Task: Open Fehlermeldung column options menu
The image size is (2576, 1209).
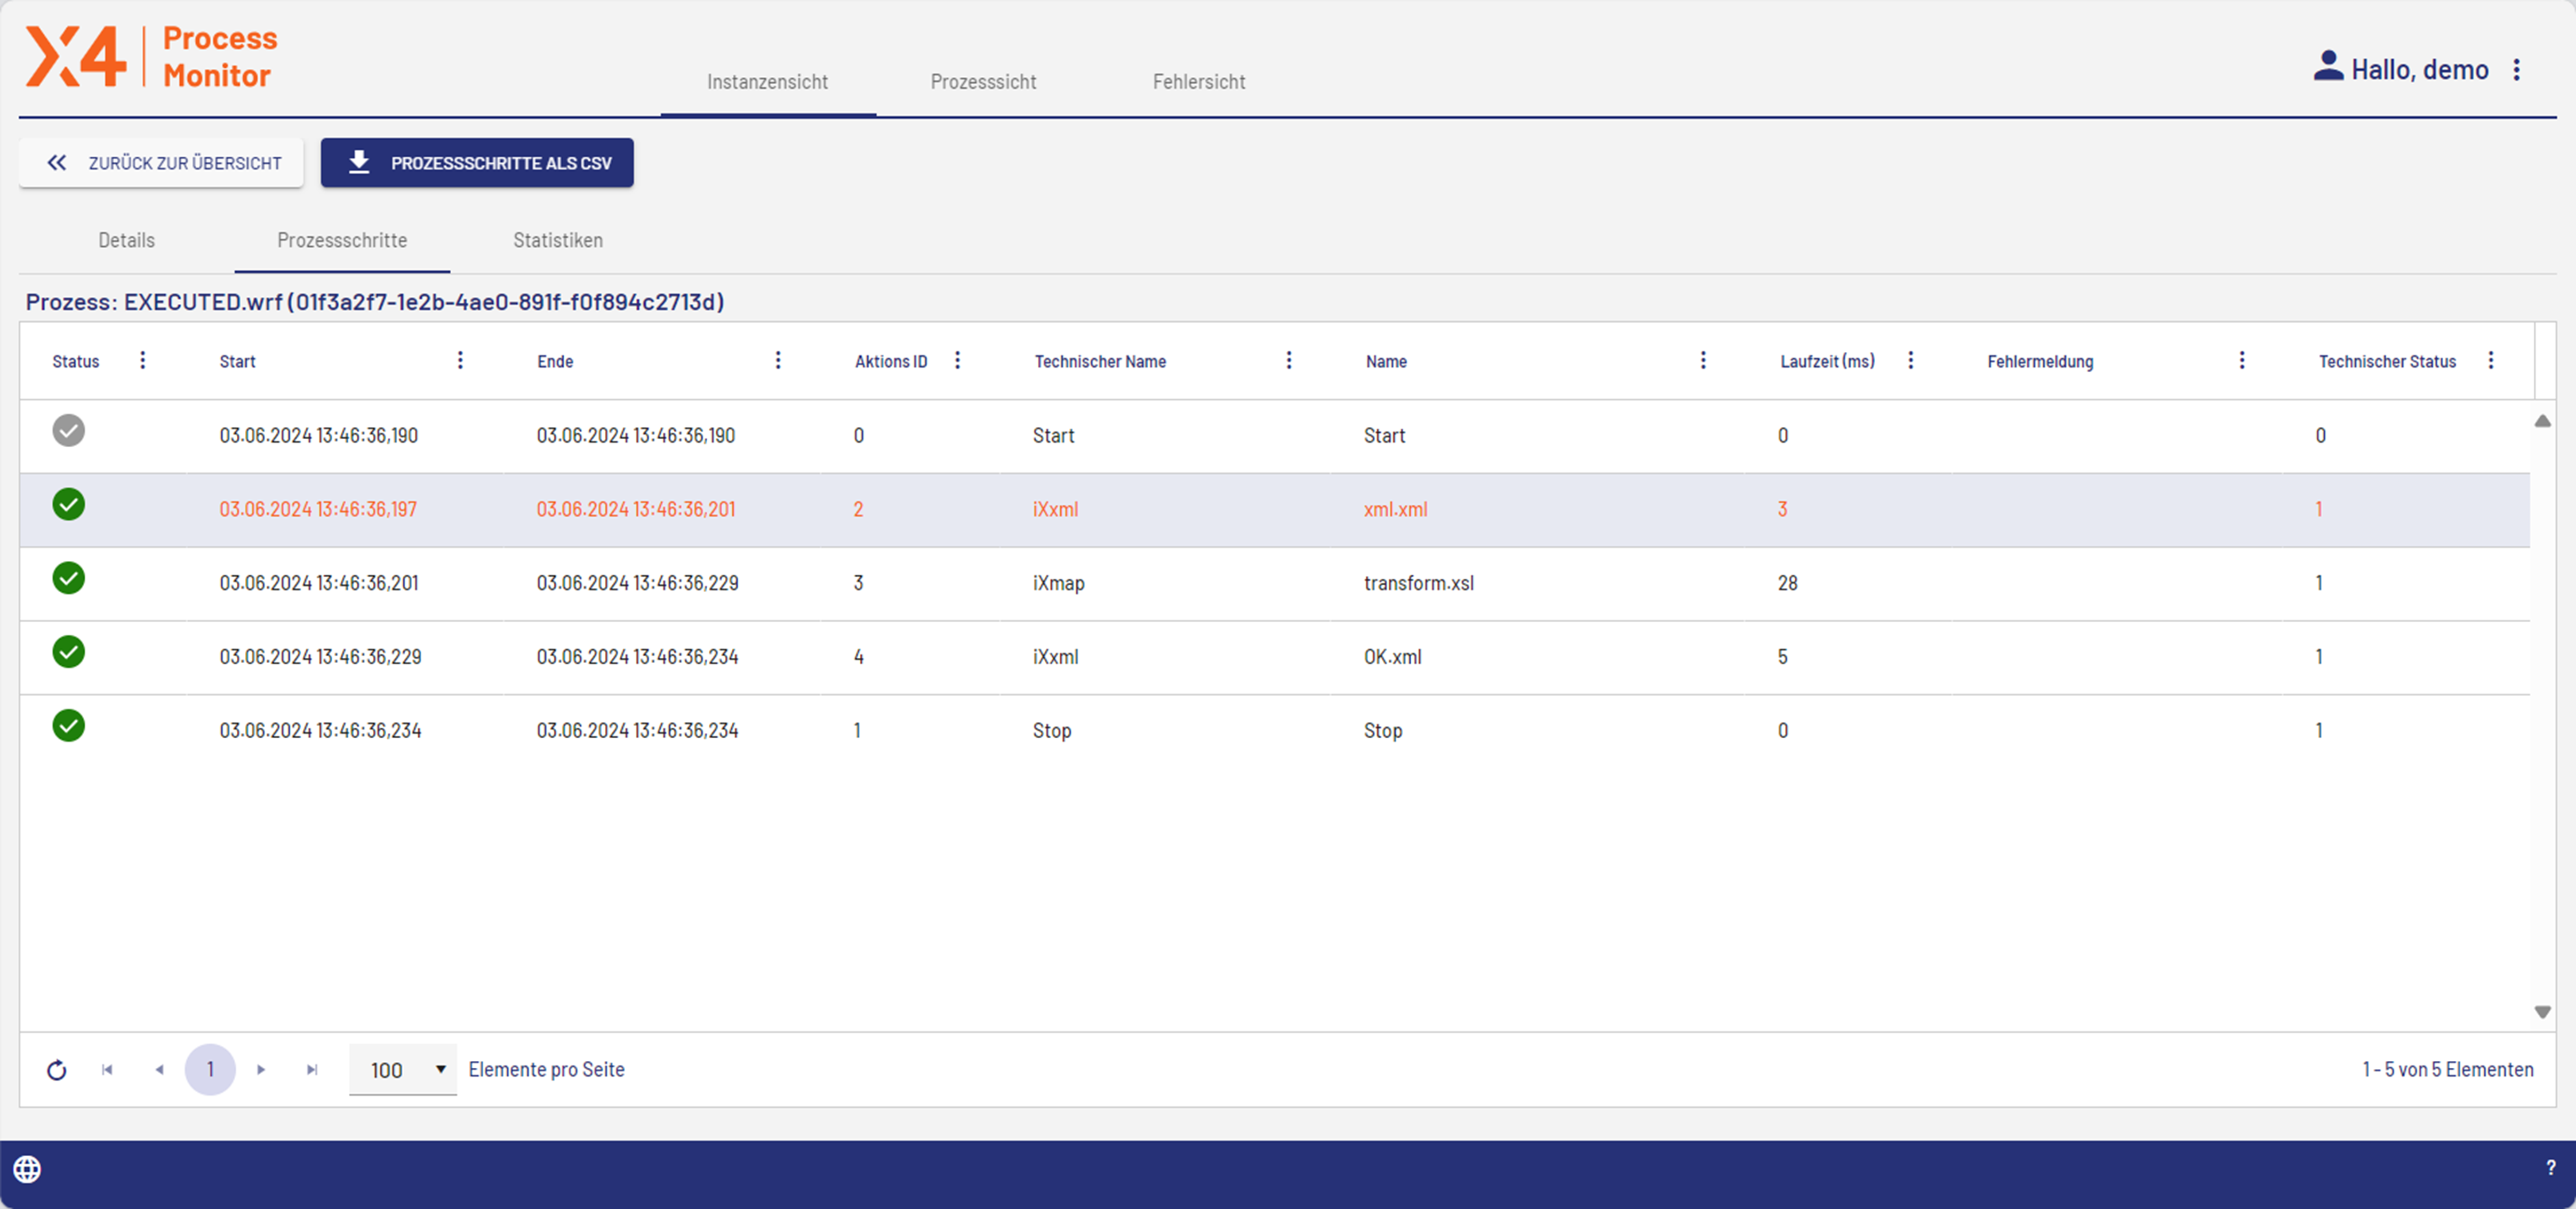Action: pos(2241,361)
